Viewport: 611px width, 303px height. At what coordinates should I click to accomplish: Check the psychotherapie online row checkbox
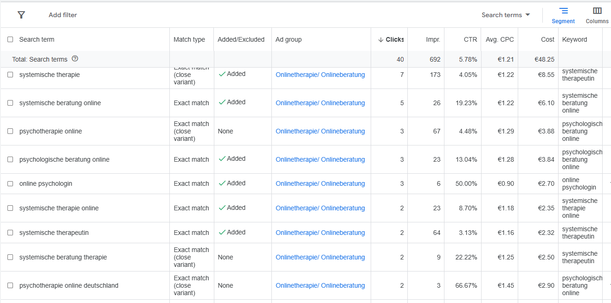coord(10,131)
